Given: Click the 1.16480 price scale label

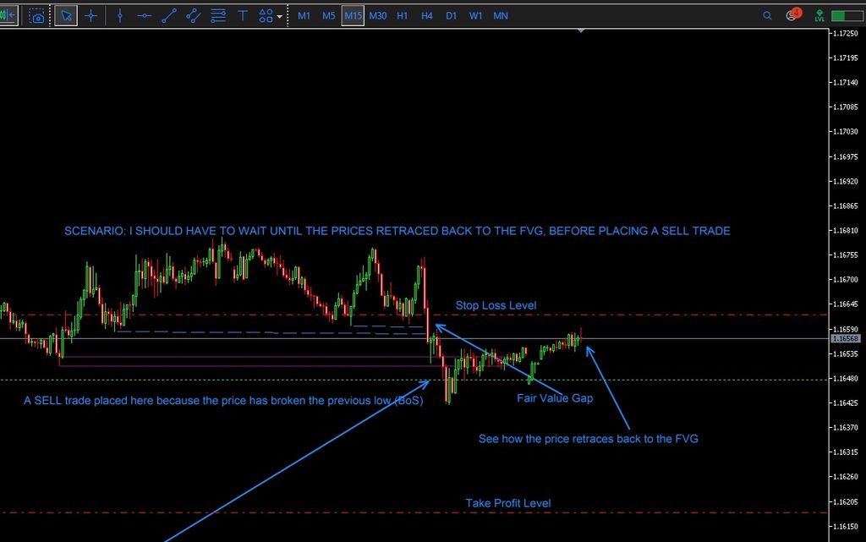Looking at the screenshot, I should 846,378.
